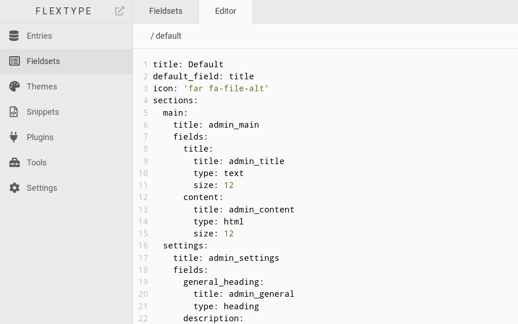Click 'title: admin_content' line
Image resolution: width=518 pixels, height=324 pixels.
[244, 210]
